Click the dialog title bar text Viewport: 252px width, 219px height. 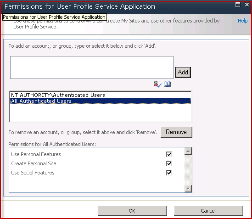80,6
